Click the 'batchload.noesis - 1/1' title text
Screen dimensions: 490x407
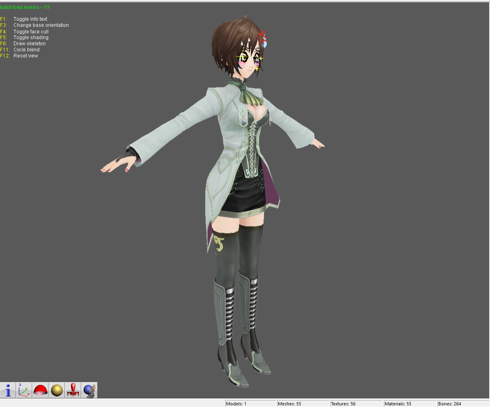[x=25, y=7]
